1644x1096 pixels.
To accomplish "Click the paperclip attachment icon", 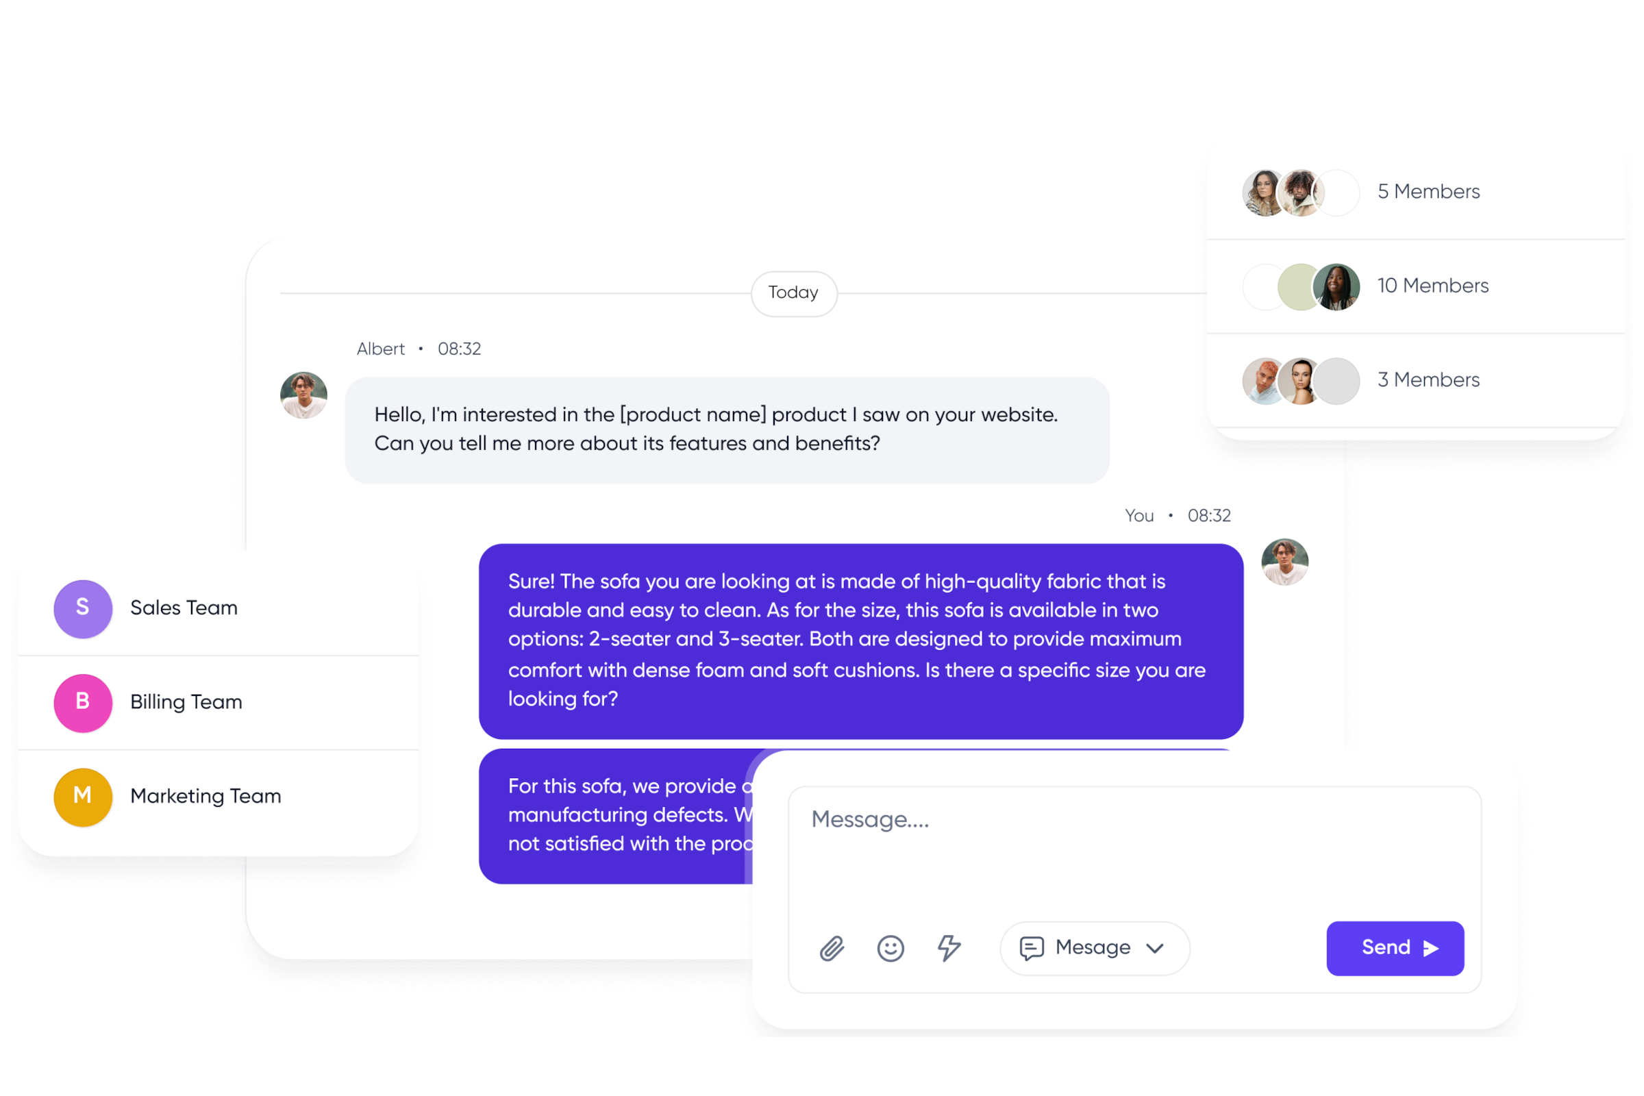I will [x=832, y=949].
